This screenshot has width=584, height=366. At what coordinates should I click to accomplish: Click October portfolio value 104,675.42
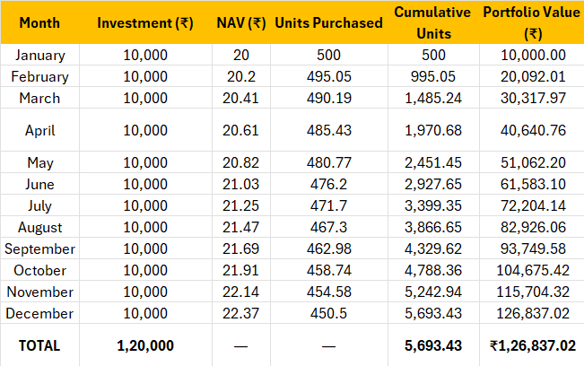pyautogui.click(x=532, y=271)
